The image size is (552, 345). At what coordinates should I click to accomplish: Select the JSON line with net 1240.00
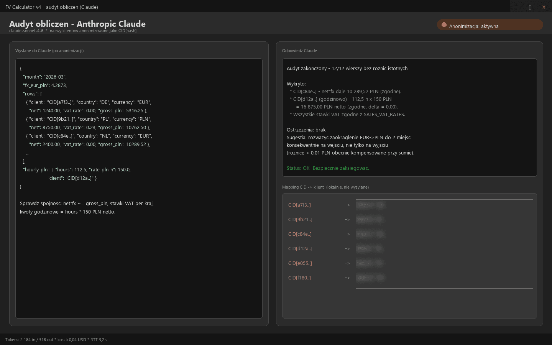[x=88, y=111]
